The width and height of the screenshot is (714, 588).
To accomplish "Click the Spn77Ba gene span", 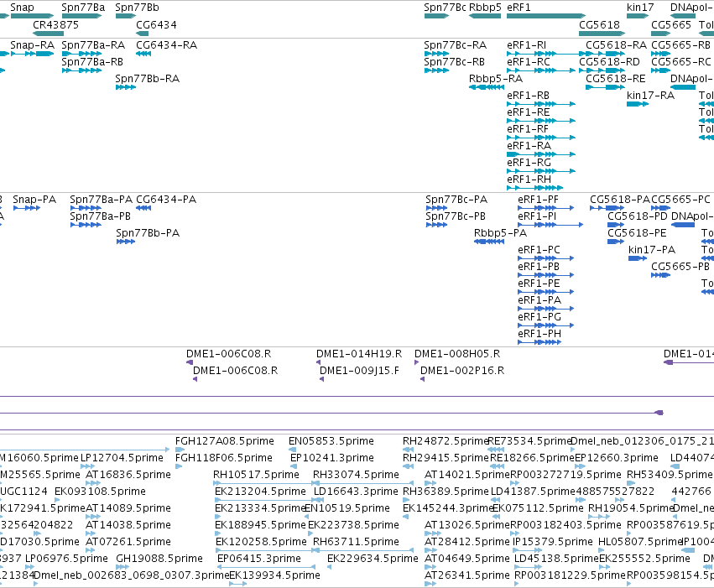I will coord(81,16).
